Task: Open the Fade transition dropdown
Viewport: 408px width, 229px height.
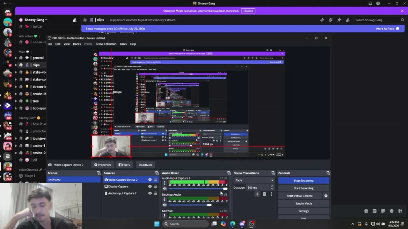Action: pyautogui.click(x=254, y=180)
